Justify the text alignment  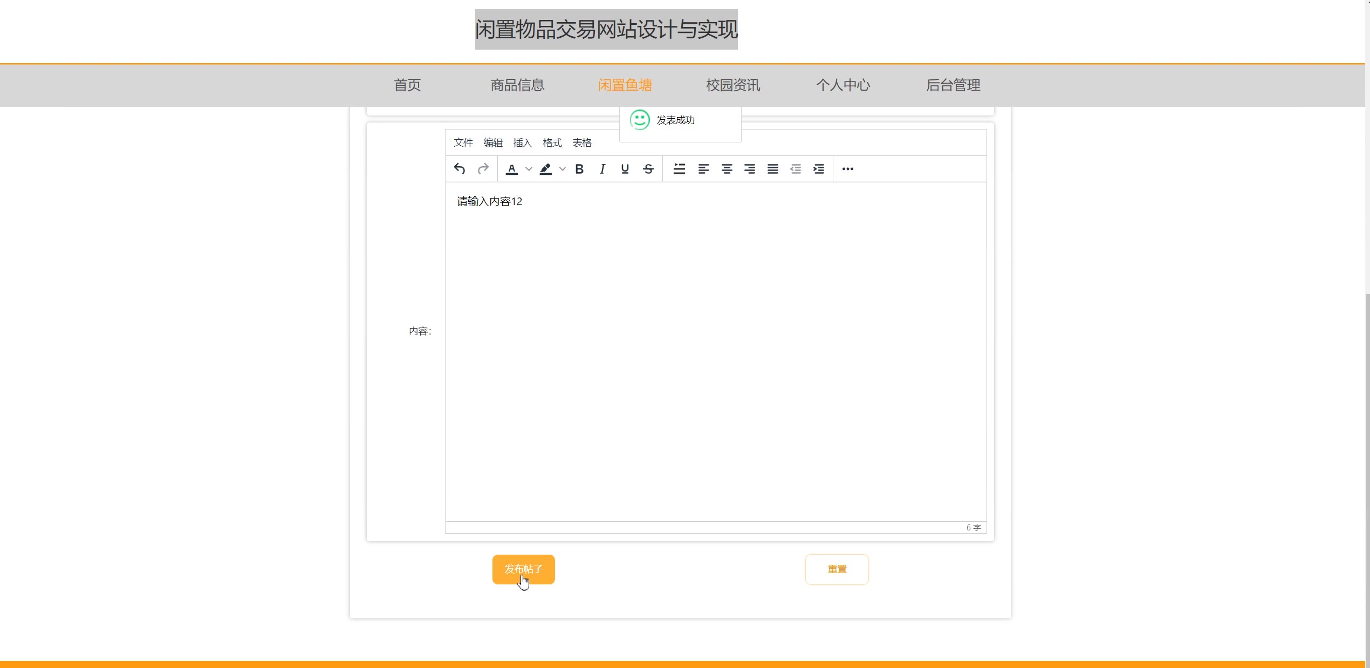(x=773, y=169)
